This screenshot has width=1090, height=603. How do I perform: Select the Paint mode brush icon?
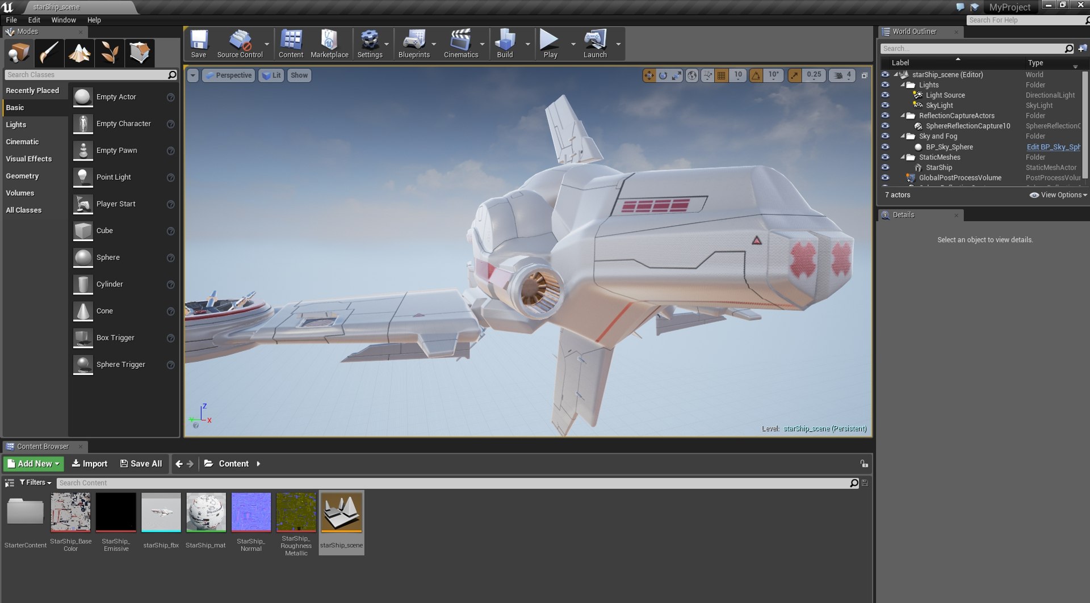point(49,53)
